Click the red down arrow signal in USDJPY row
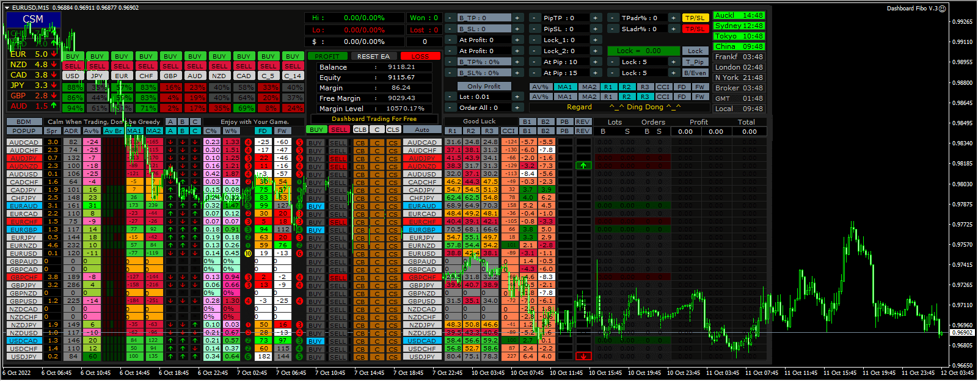Image resolution: width=978 pixels, height=381 pixels. coord(583,356)
